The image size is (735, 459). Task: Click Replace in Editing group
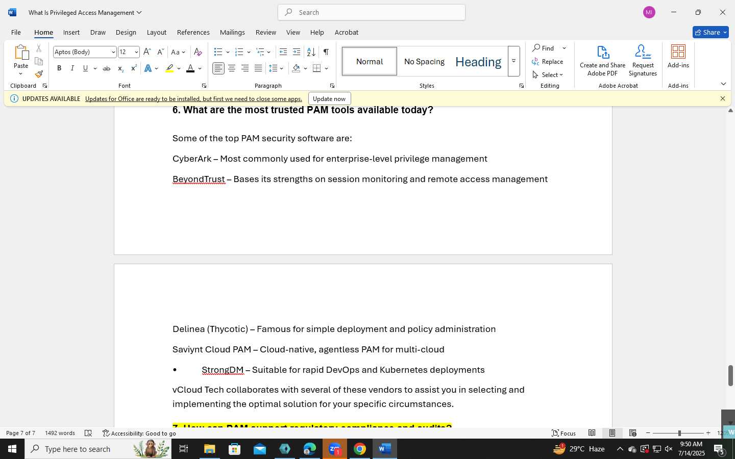point(548,62)
